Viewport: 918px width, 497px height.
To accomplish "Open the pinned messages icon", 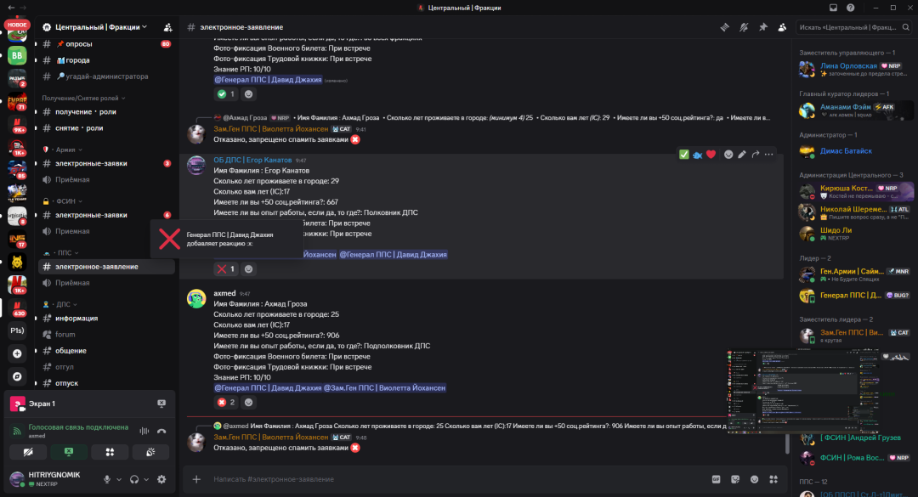I will [x=762, y=27].
